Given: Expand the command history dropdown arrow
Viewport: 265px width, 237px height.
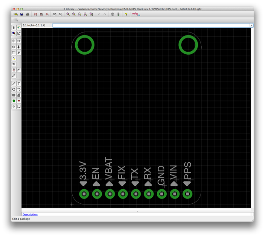Looking at the screenshot, I should 251,25.
